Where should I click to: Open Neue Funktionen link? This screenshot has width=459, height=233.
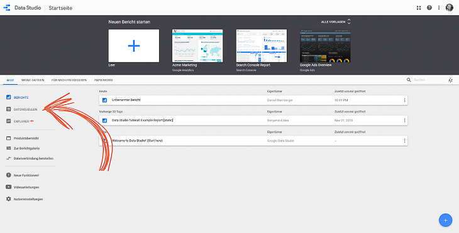point(26,175)
